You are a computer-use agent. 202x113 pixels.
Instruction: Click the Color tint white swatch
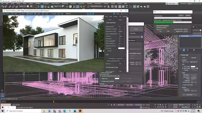[121, 48]
